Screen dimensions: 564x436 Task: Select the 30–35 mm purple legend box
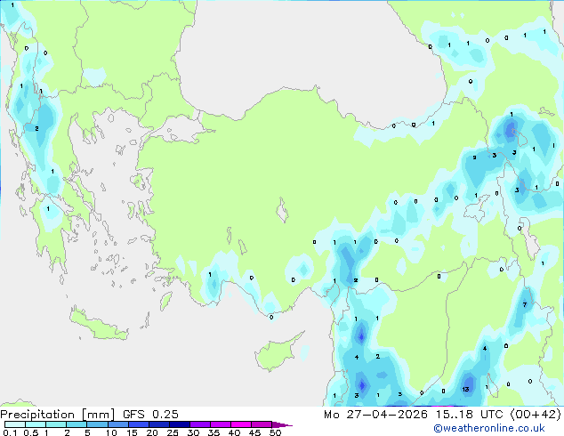pos(199,424)
